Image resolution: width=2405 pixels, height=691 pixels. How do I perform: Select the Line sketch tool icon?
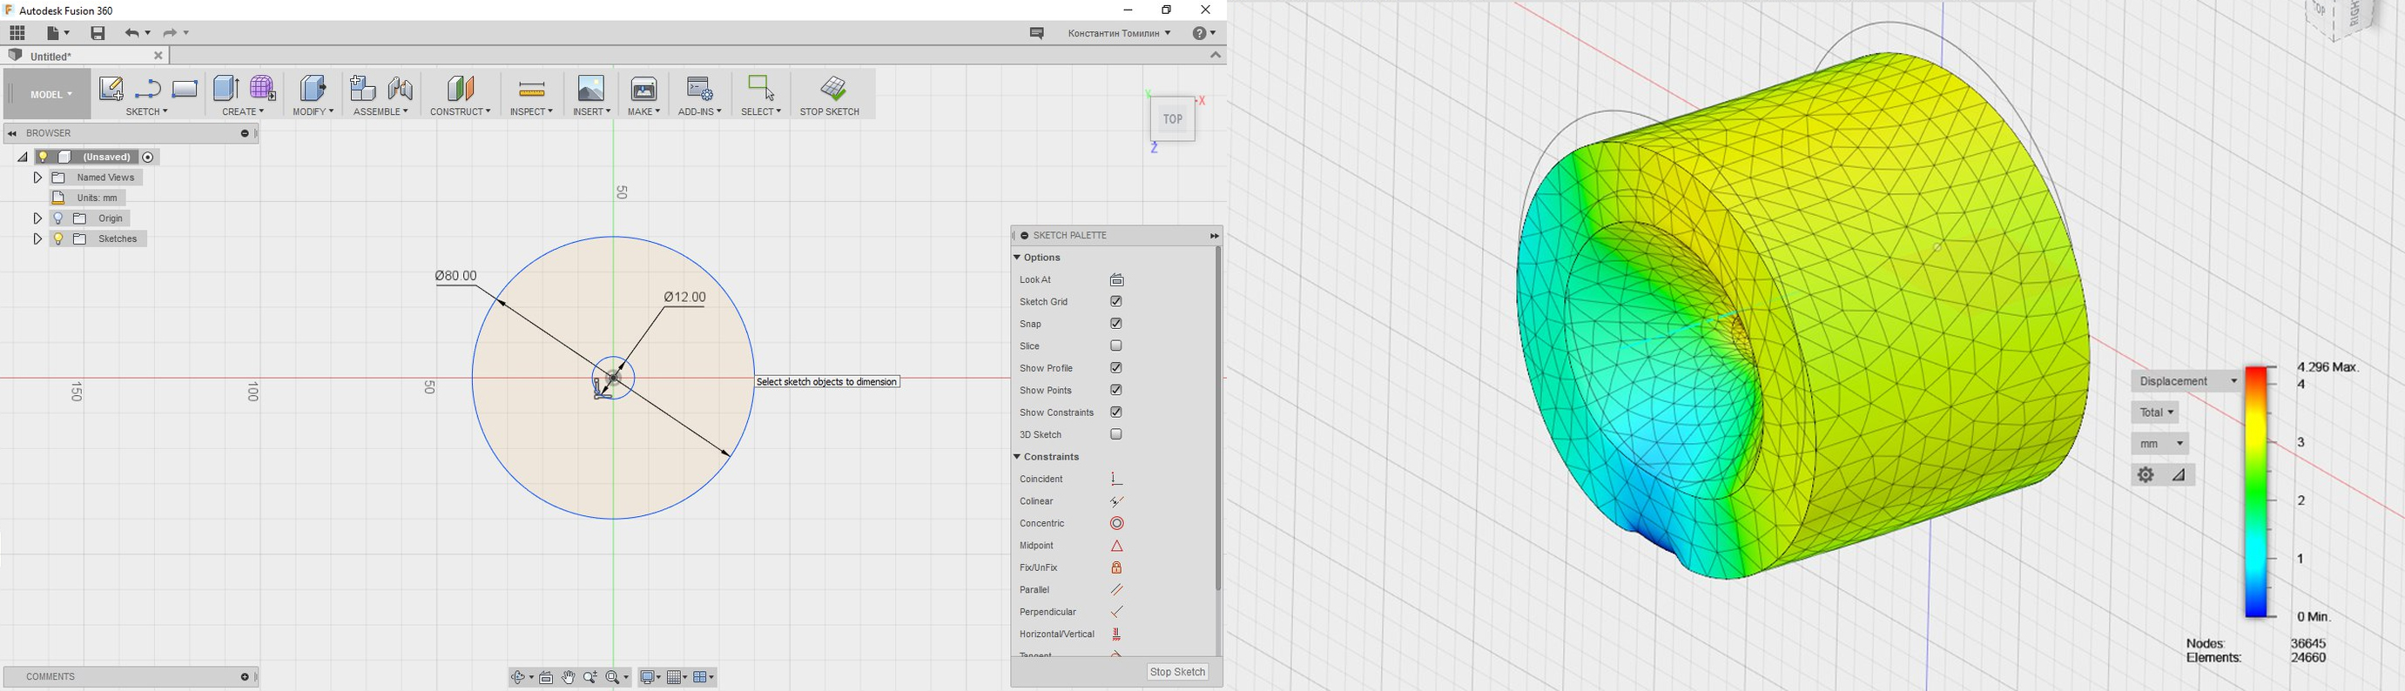click(x=147, y=89)
